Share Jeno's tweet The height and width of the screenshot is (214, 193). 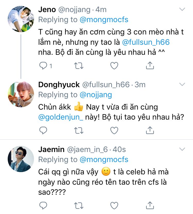[x=150, y=66]
